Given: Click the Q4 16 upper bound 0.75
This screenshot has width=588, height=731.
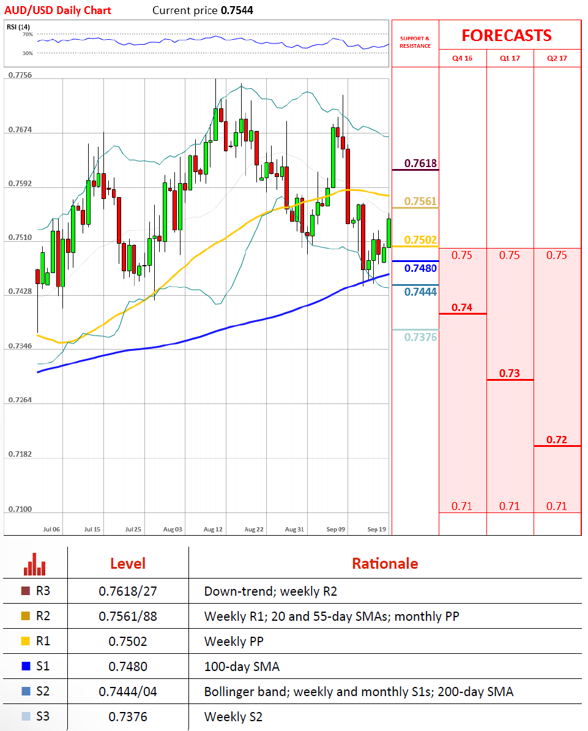Looking at the screenshot, I should [462, 255].
